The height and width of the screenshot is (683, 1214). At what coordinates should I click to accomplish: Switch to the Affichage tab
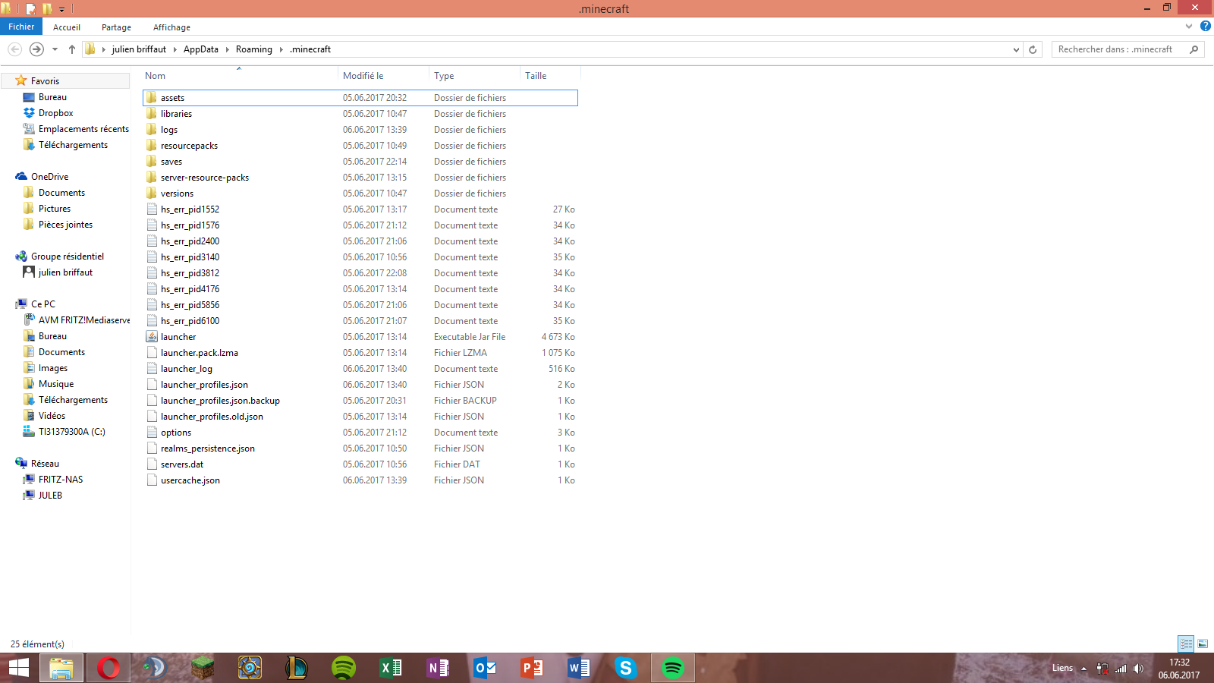click(x=171, y=27)
